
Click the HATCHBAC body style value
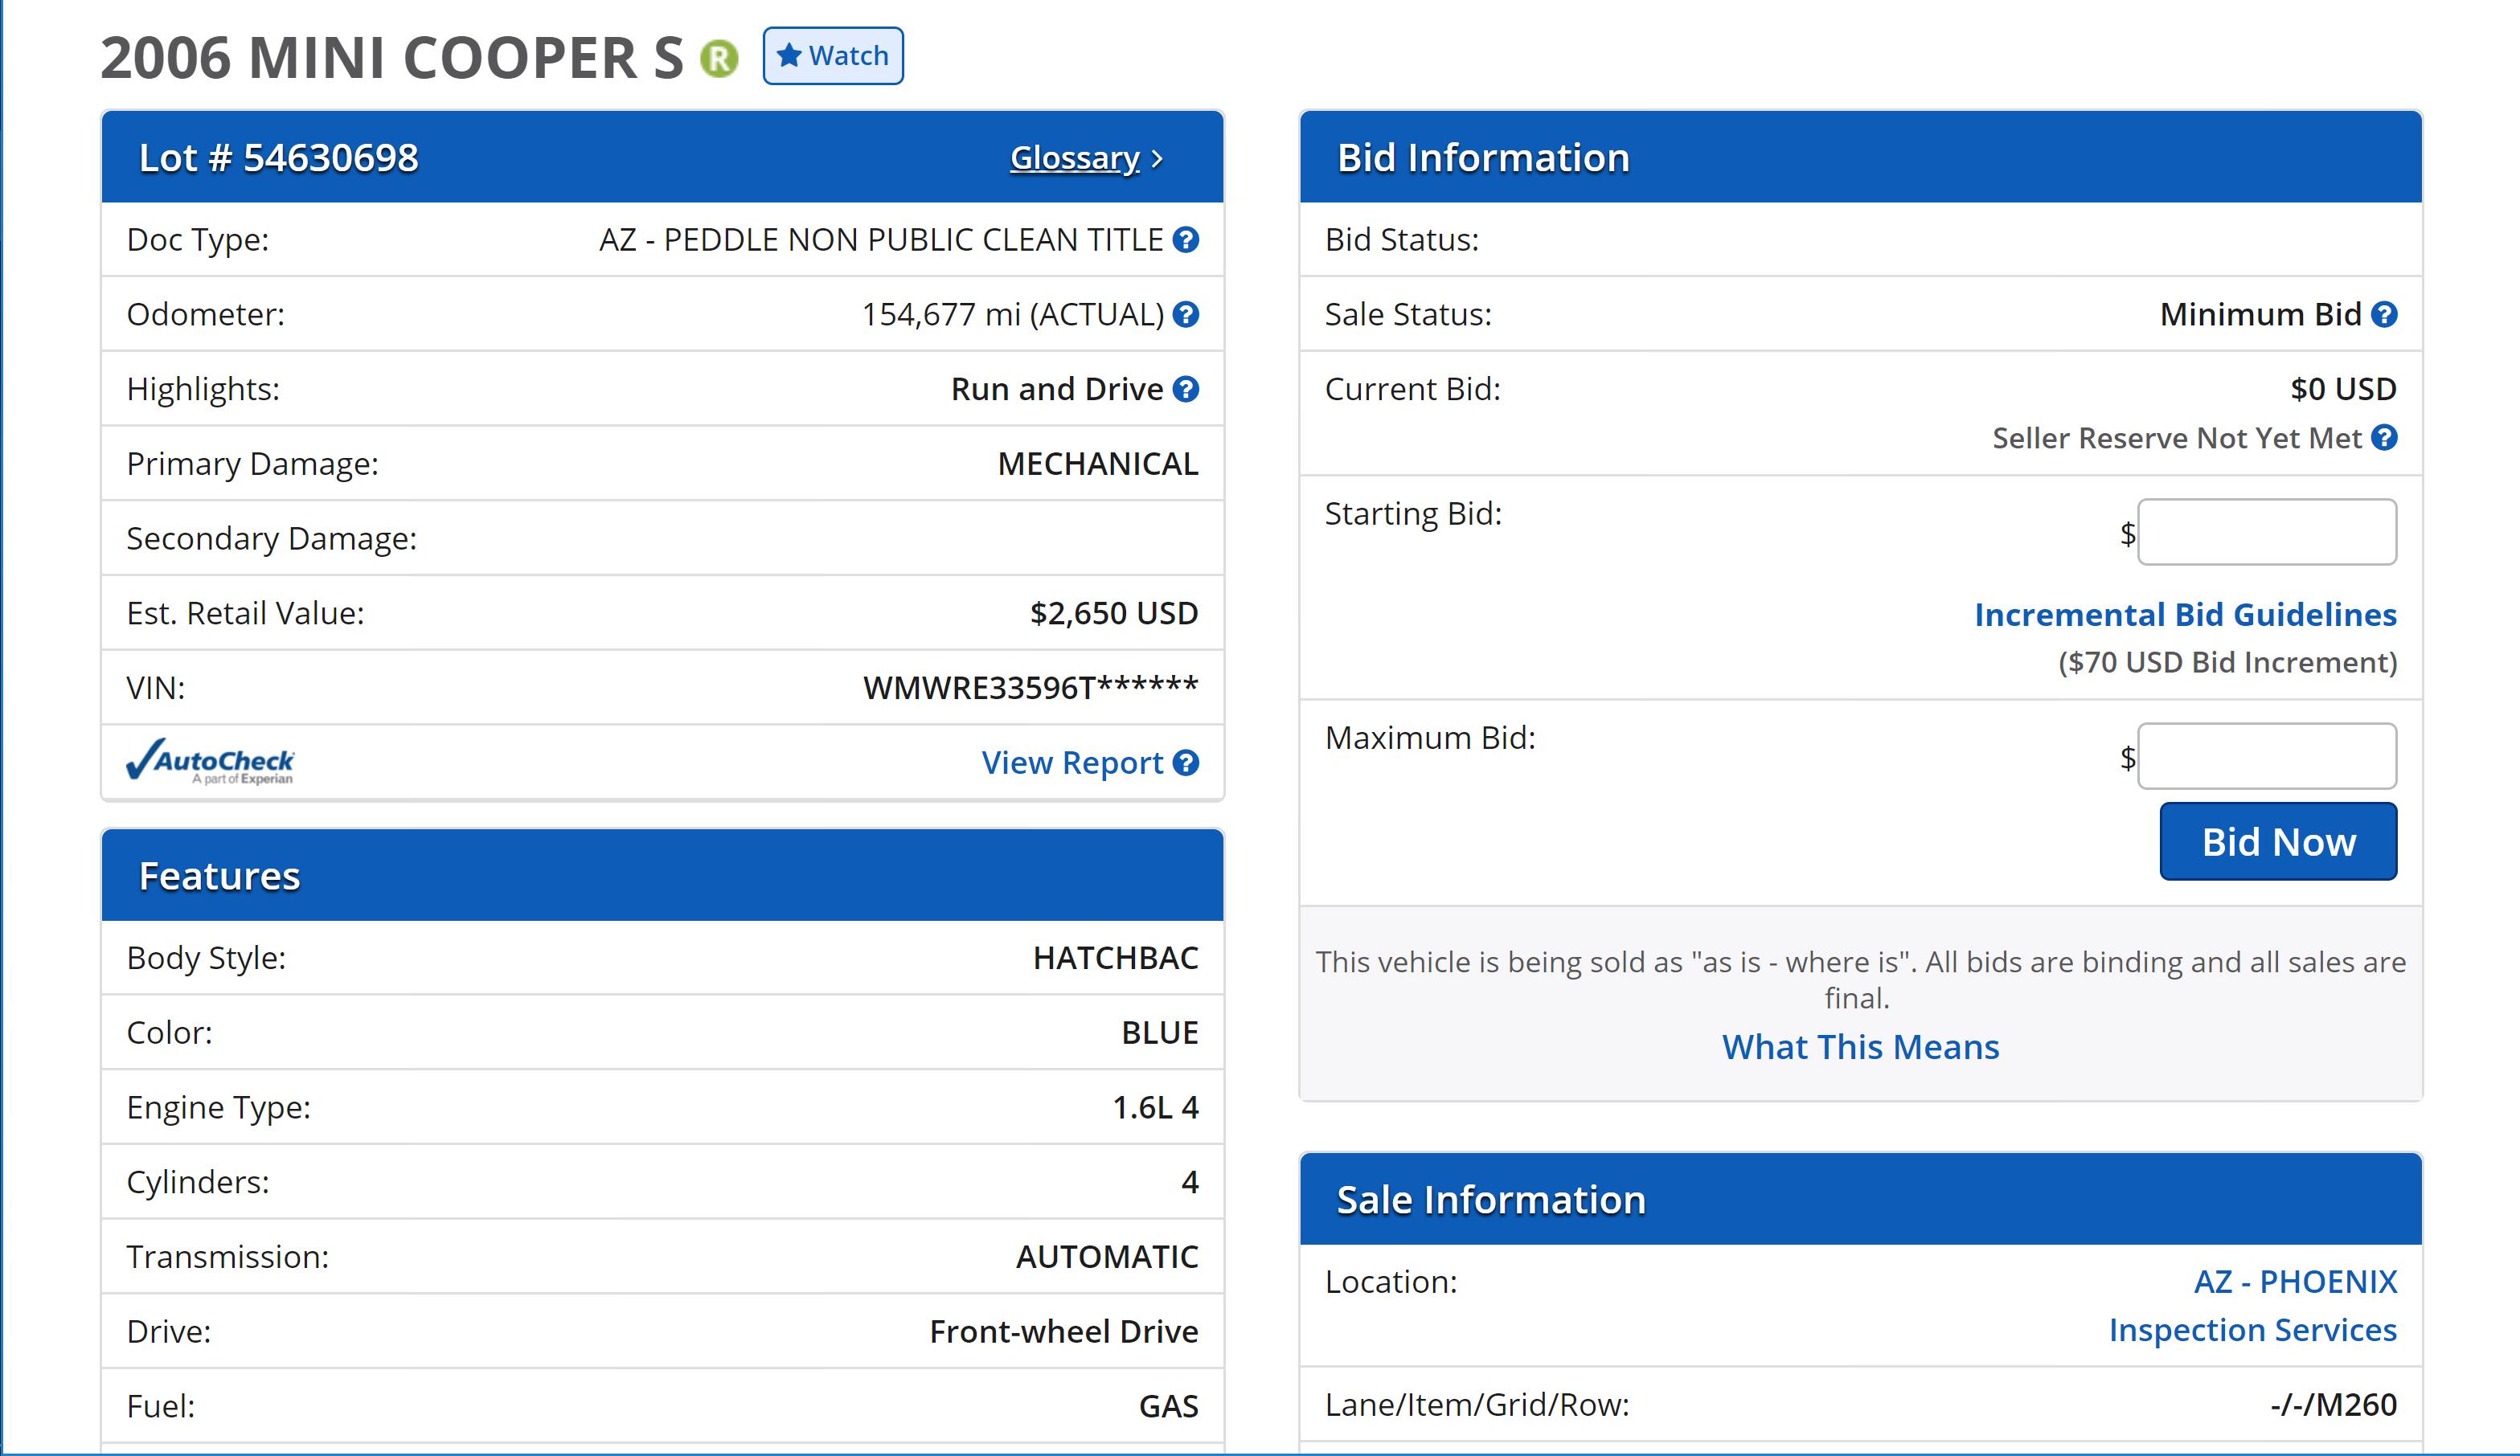(x=1115, y=959)
